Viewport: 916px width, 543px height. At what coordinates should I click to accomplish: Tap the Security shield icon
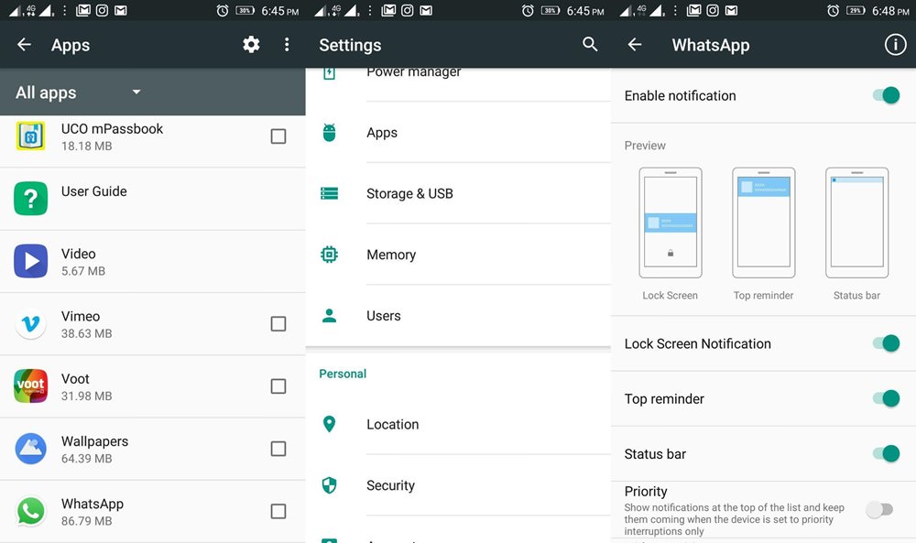[x=330, y=485]
